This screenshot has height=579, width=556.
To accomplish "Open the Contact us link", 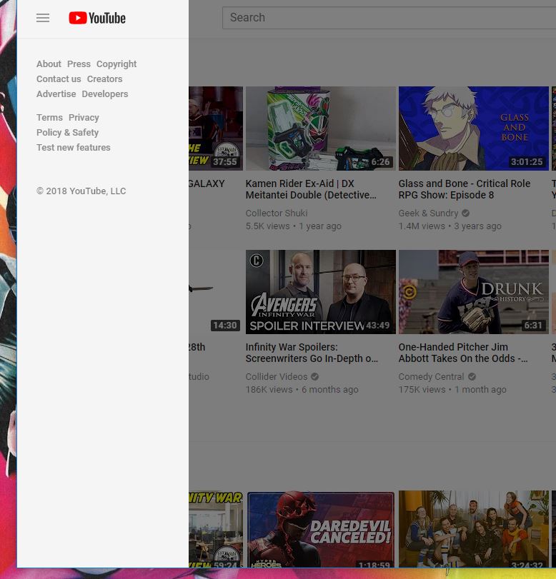I will tap(59, 79).
